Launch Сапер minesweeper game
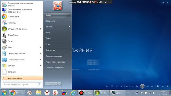Image resolution: width=171 pixels, height=96 pixels. click(x=22, y=41)
